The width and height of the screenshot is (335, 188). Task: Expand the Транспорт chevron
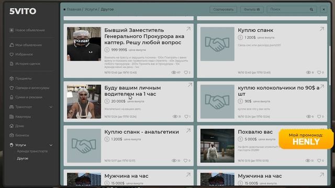[51, 107]
